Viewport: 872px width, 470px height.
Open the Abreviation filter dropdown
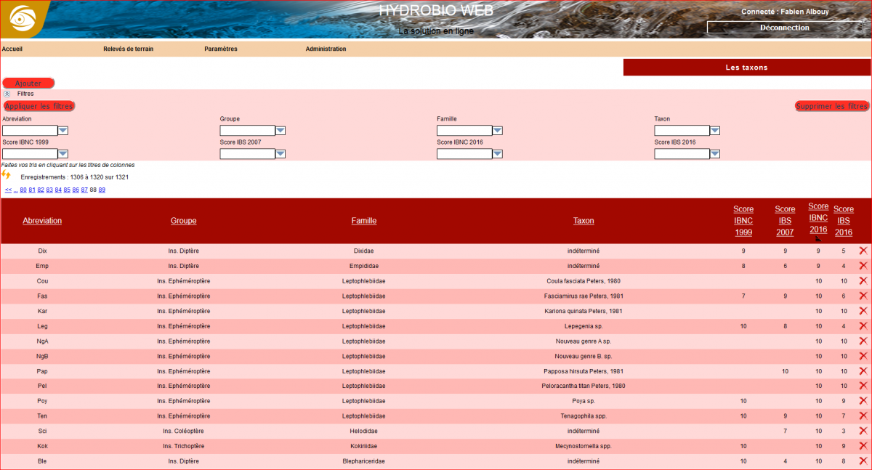(63, 131)
